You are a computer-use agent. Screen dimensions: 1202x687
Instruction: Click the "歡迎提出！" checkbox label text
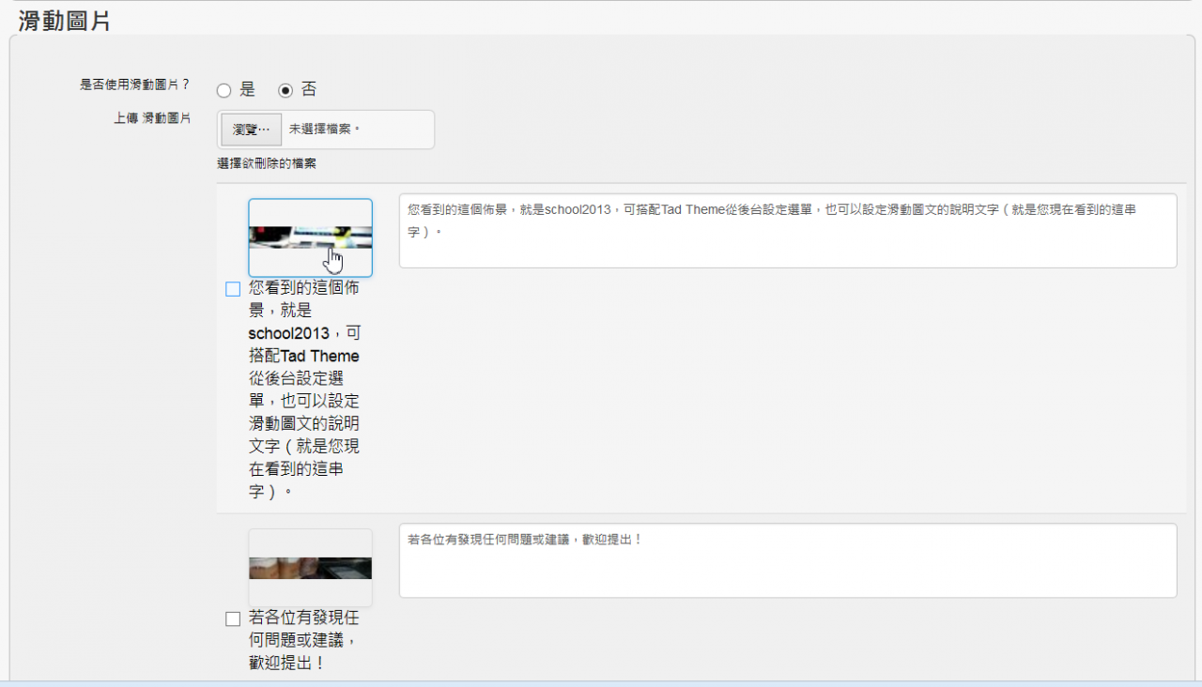[286, 664]
